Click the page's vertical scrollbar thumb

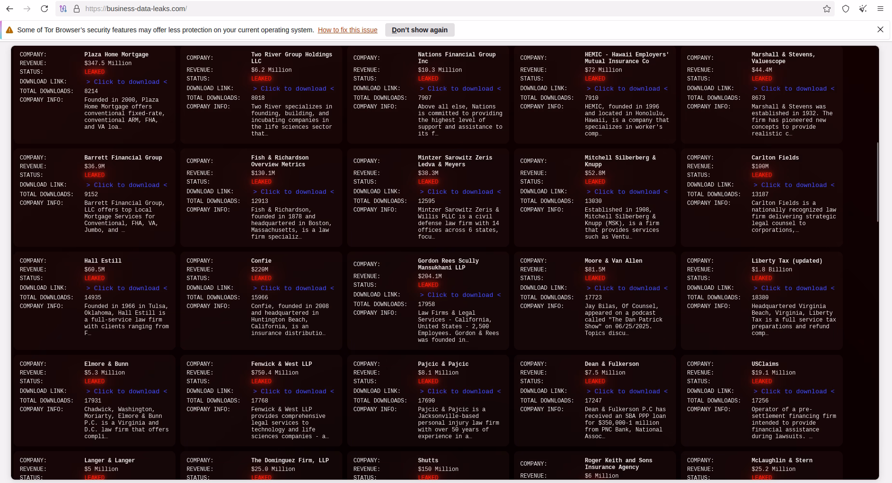pos(878,182)
